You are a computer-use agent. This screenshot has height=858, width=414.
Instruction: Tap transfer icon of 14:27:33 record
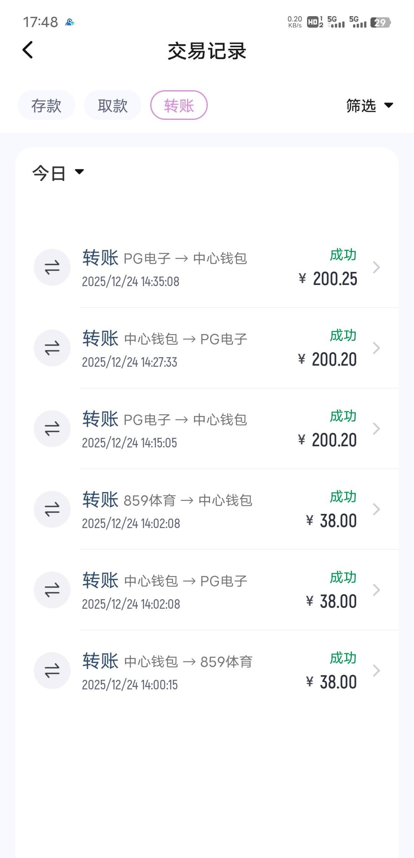(52, 348)
